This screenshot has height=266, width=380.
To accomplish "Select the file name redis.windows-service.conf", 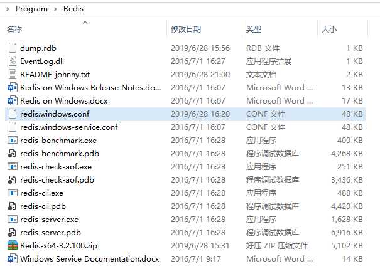I will point(69,127).
